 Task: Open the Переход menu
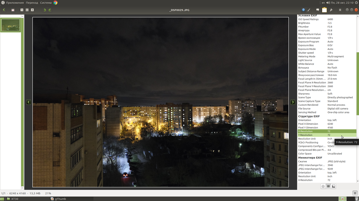coord(32,3)
